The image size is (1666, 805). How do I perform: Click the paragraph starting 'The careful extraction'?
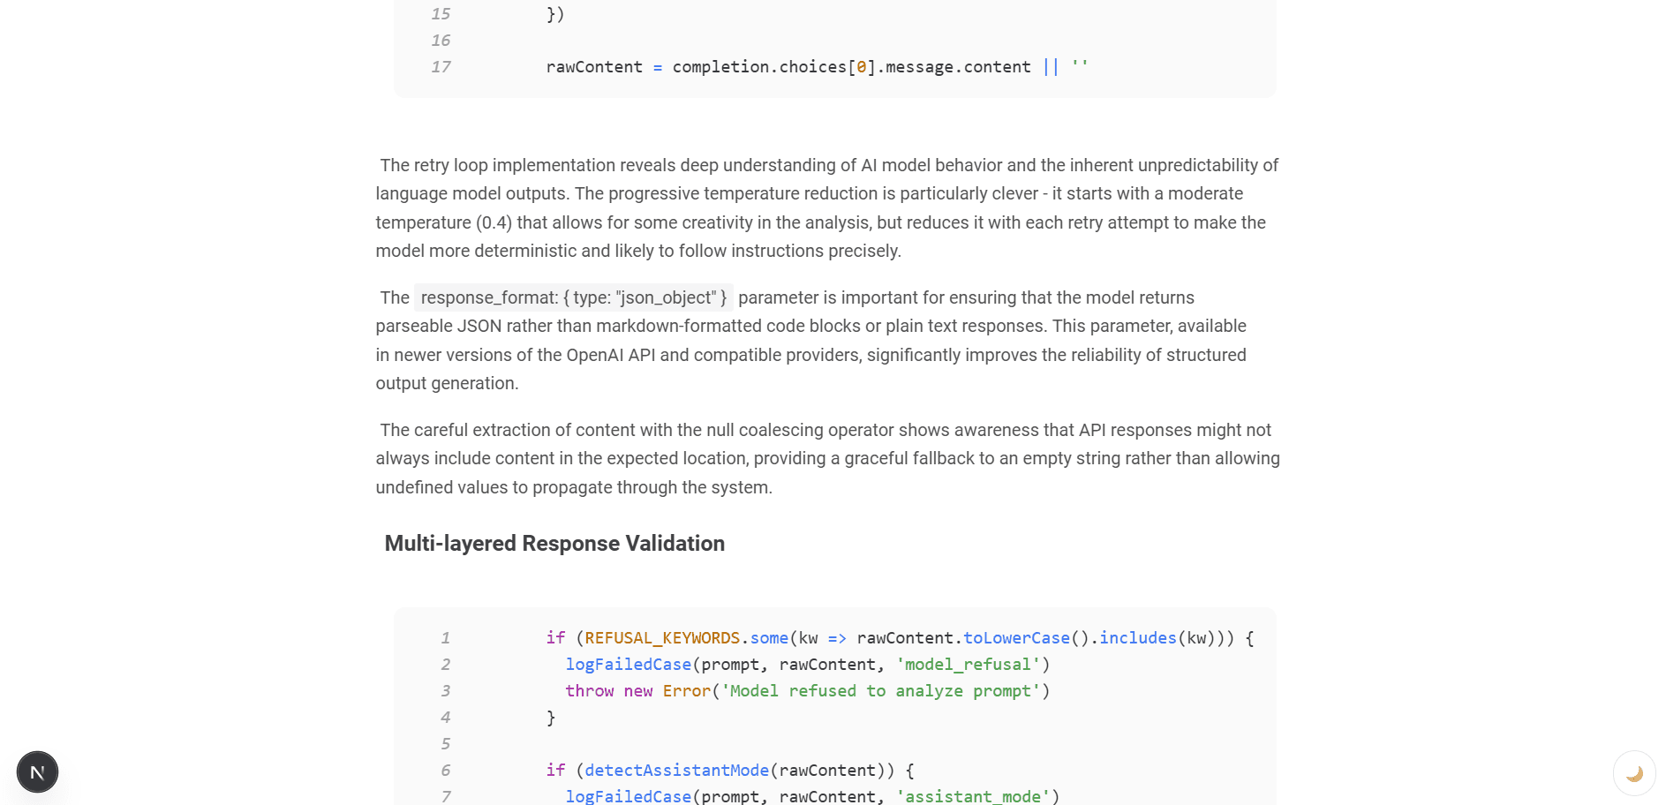click(827, 459)
